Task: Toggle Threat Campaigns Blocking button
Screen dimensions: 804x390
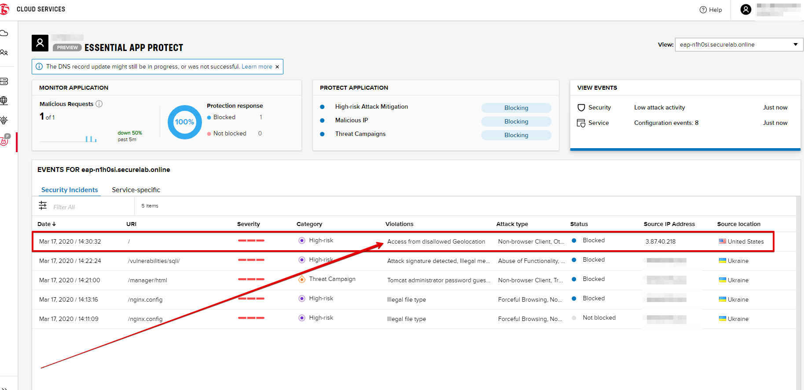Action: (516, 135)
